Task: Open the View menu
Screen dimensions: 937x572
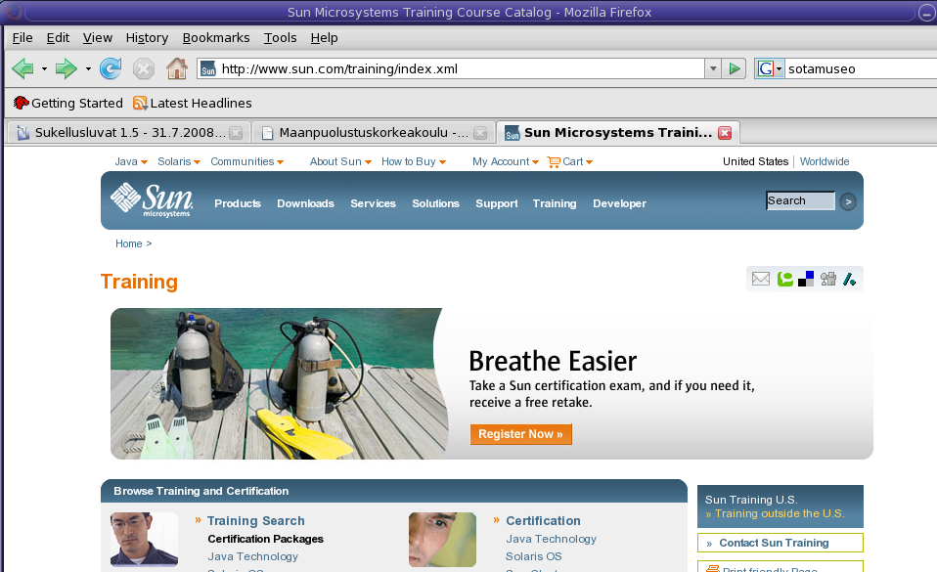Action: pyautogui.click(x=98, y=38)
